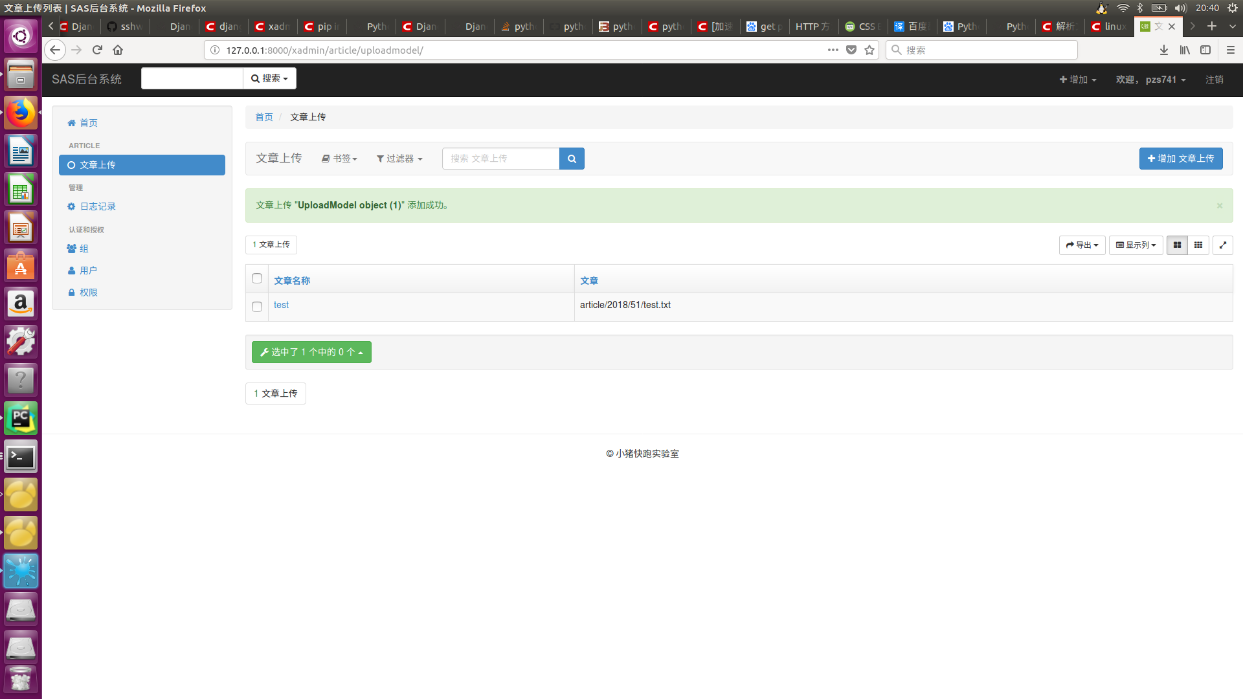1243x699 pixels.
Task: Click the 增加 文章上传 button
Action: click(1180, 159)
